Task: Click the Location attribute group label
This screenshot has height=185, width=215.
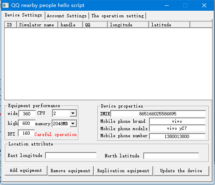Action: click(31, 144)
